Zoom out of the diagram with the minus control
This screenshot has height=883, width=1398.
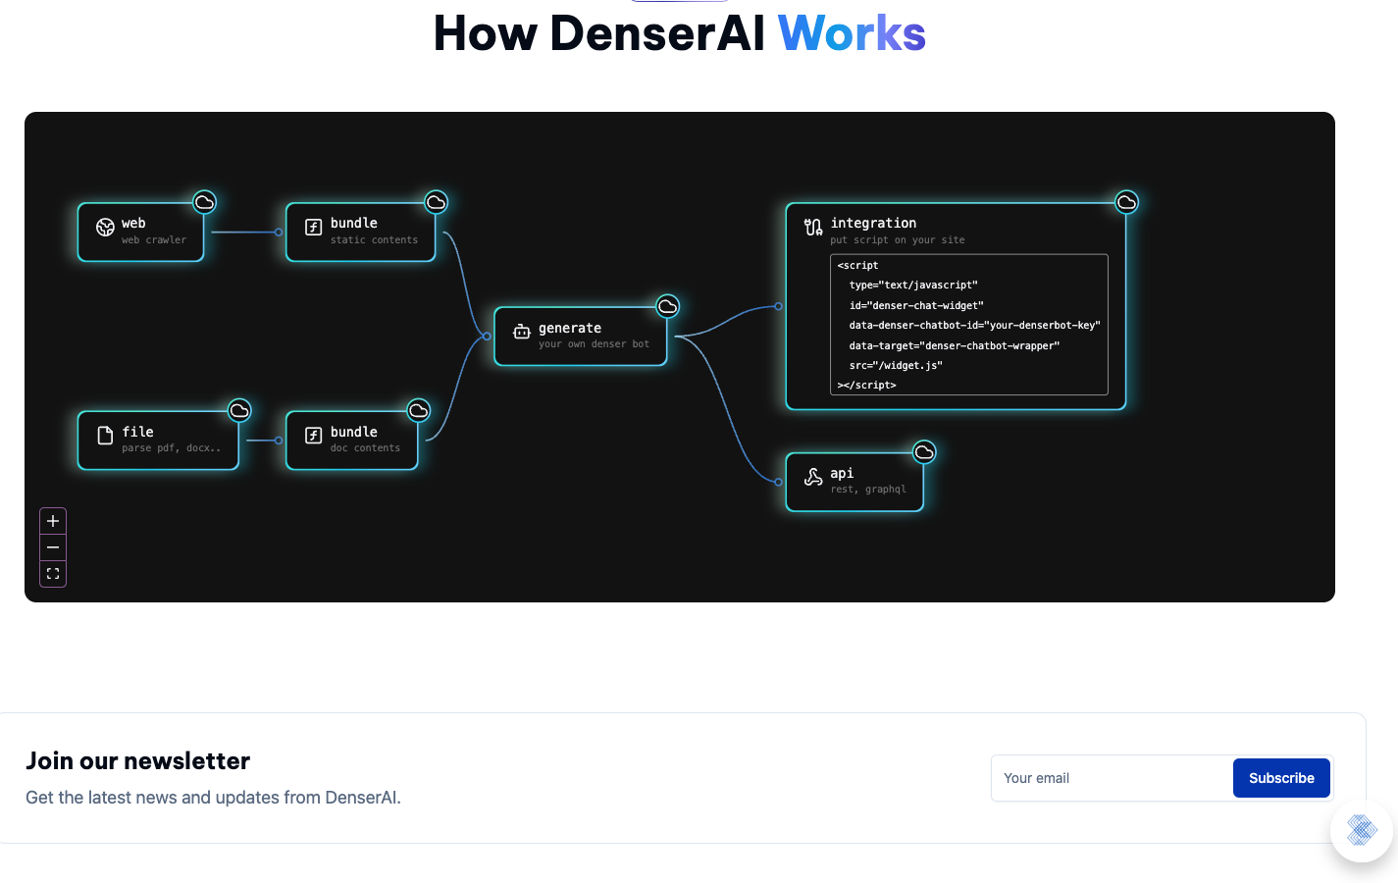click(x=52, y=546)
